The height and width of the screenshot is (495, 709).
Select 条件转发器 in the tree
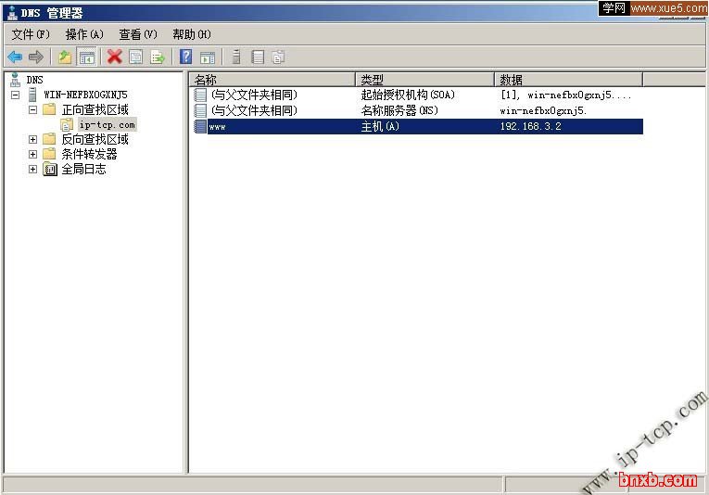coord(89,154)
